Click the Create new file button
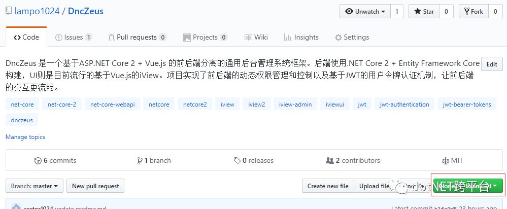 tap(328, 186)
